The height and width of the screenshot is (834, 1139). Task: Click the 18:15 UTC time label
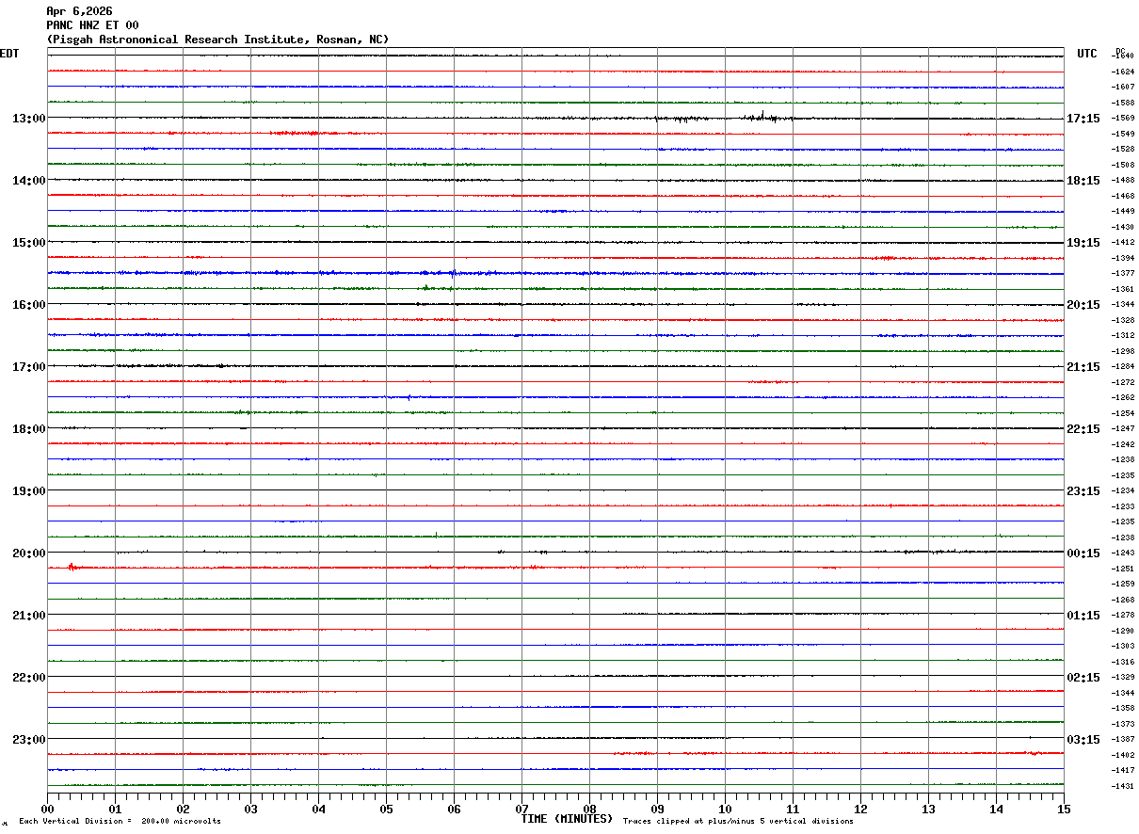pyautogui.click(x=1083, y=181)
